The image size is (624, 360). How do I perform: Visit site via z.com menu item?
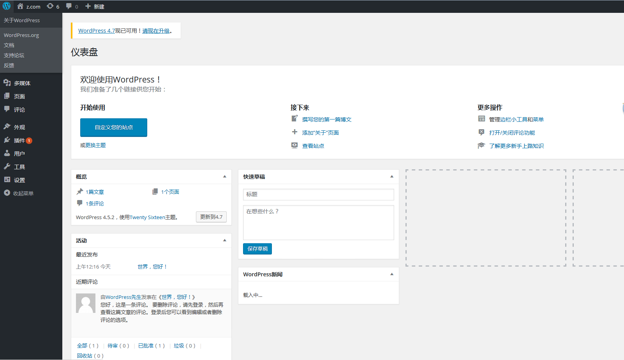(x=28, y=6)
